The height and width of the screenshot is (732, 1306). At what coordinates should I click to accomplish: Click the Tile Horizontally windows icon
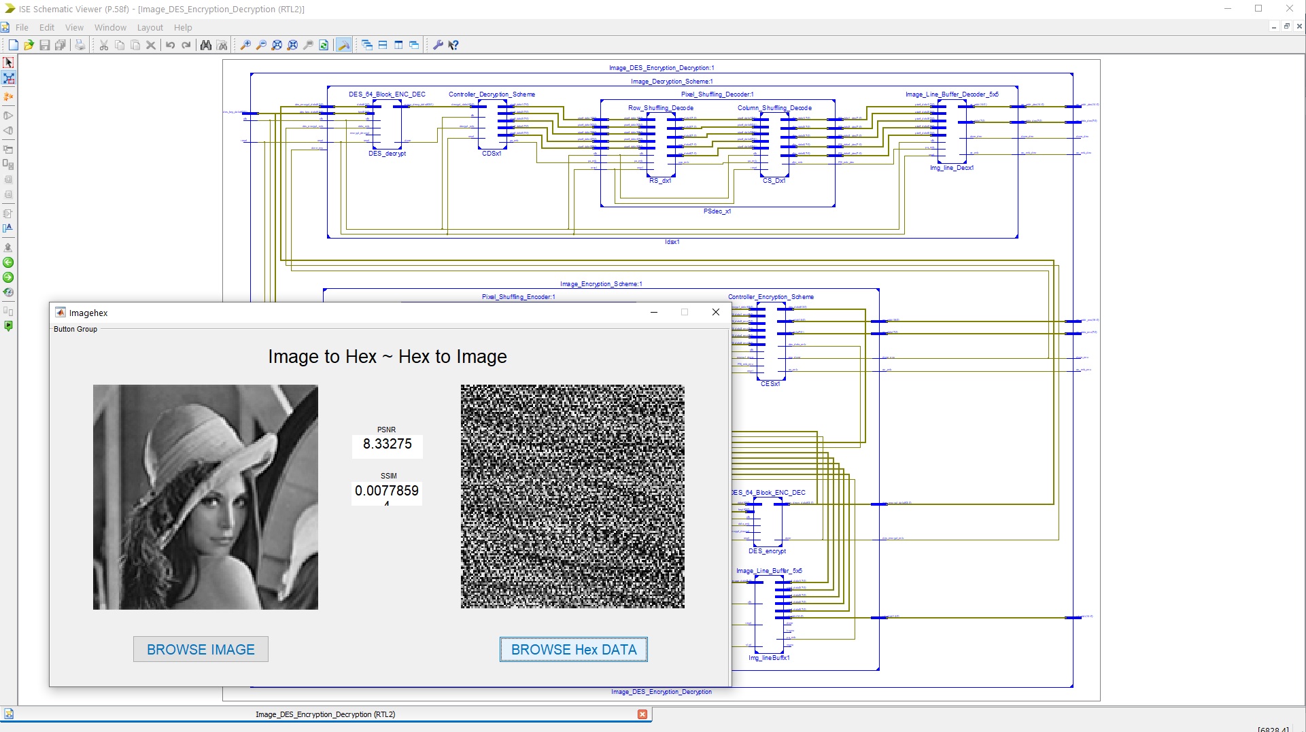(x=383, y=45)
